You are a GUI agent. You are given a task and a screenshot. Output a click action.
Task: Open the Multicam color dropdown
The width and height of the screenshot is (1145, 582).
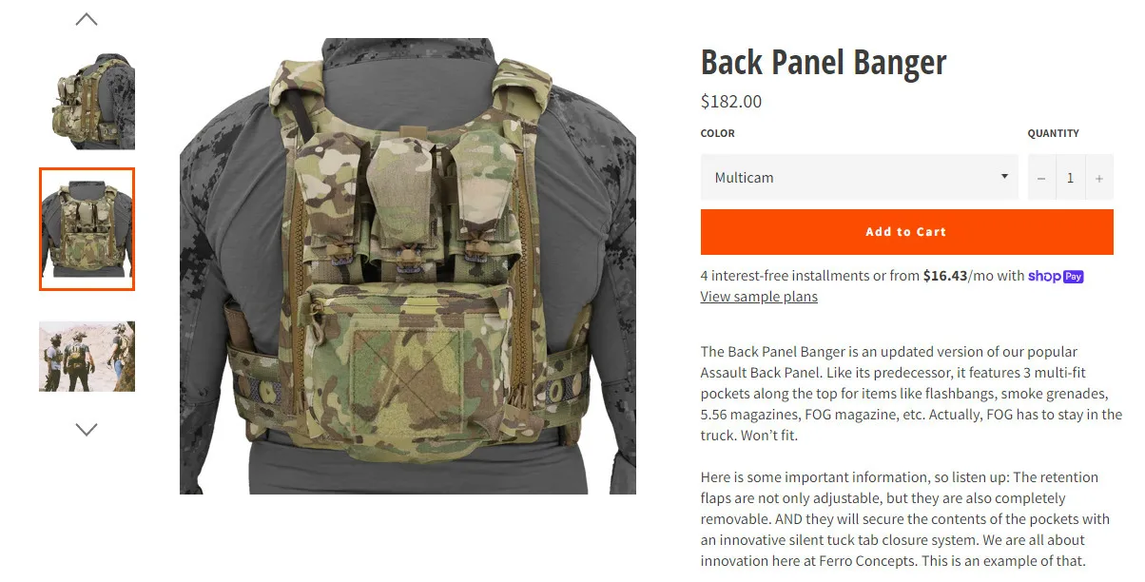point(859,178)
